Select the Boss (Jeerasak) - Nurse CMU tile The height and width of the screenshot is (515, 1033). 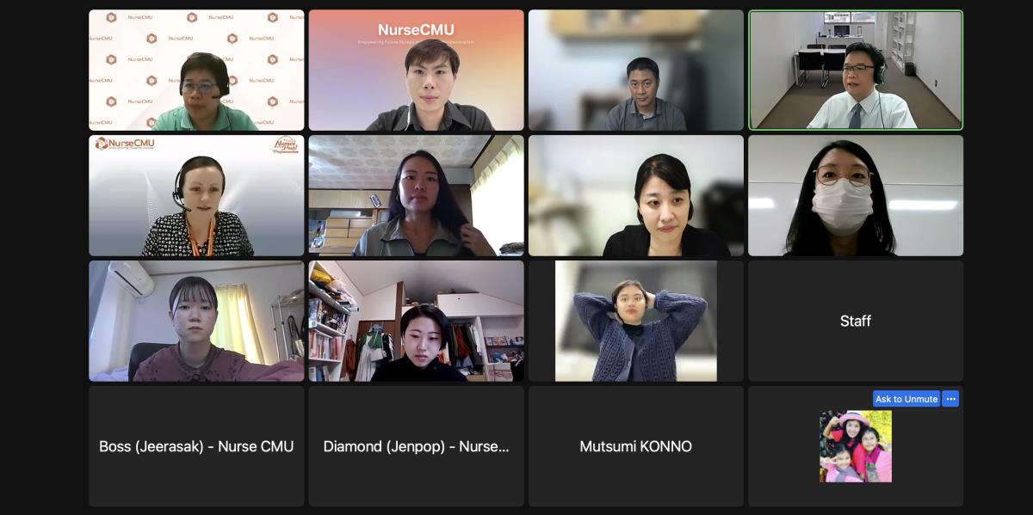coord(196,446)
